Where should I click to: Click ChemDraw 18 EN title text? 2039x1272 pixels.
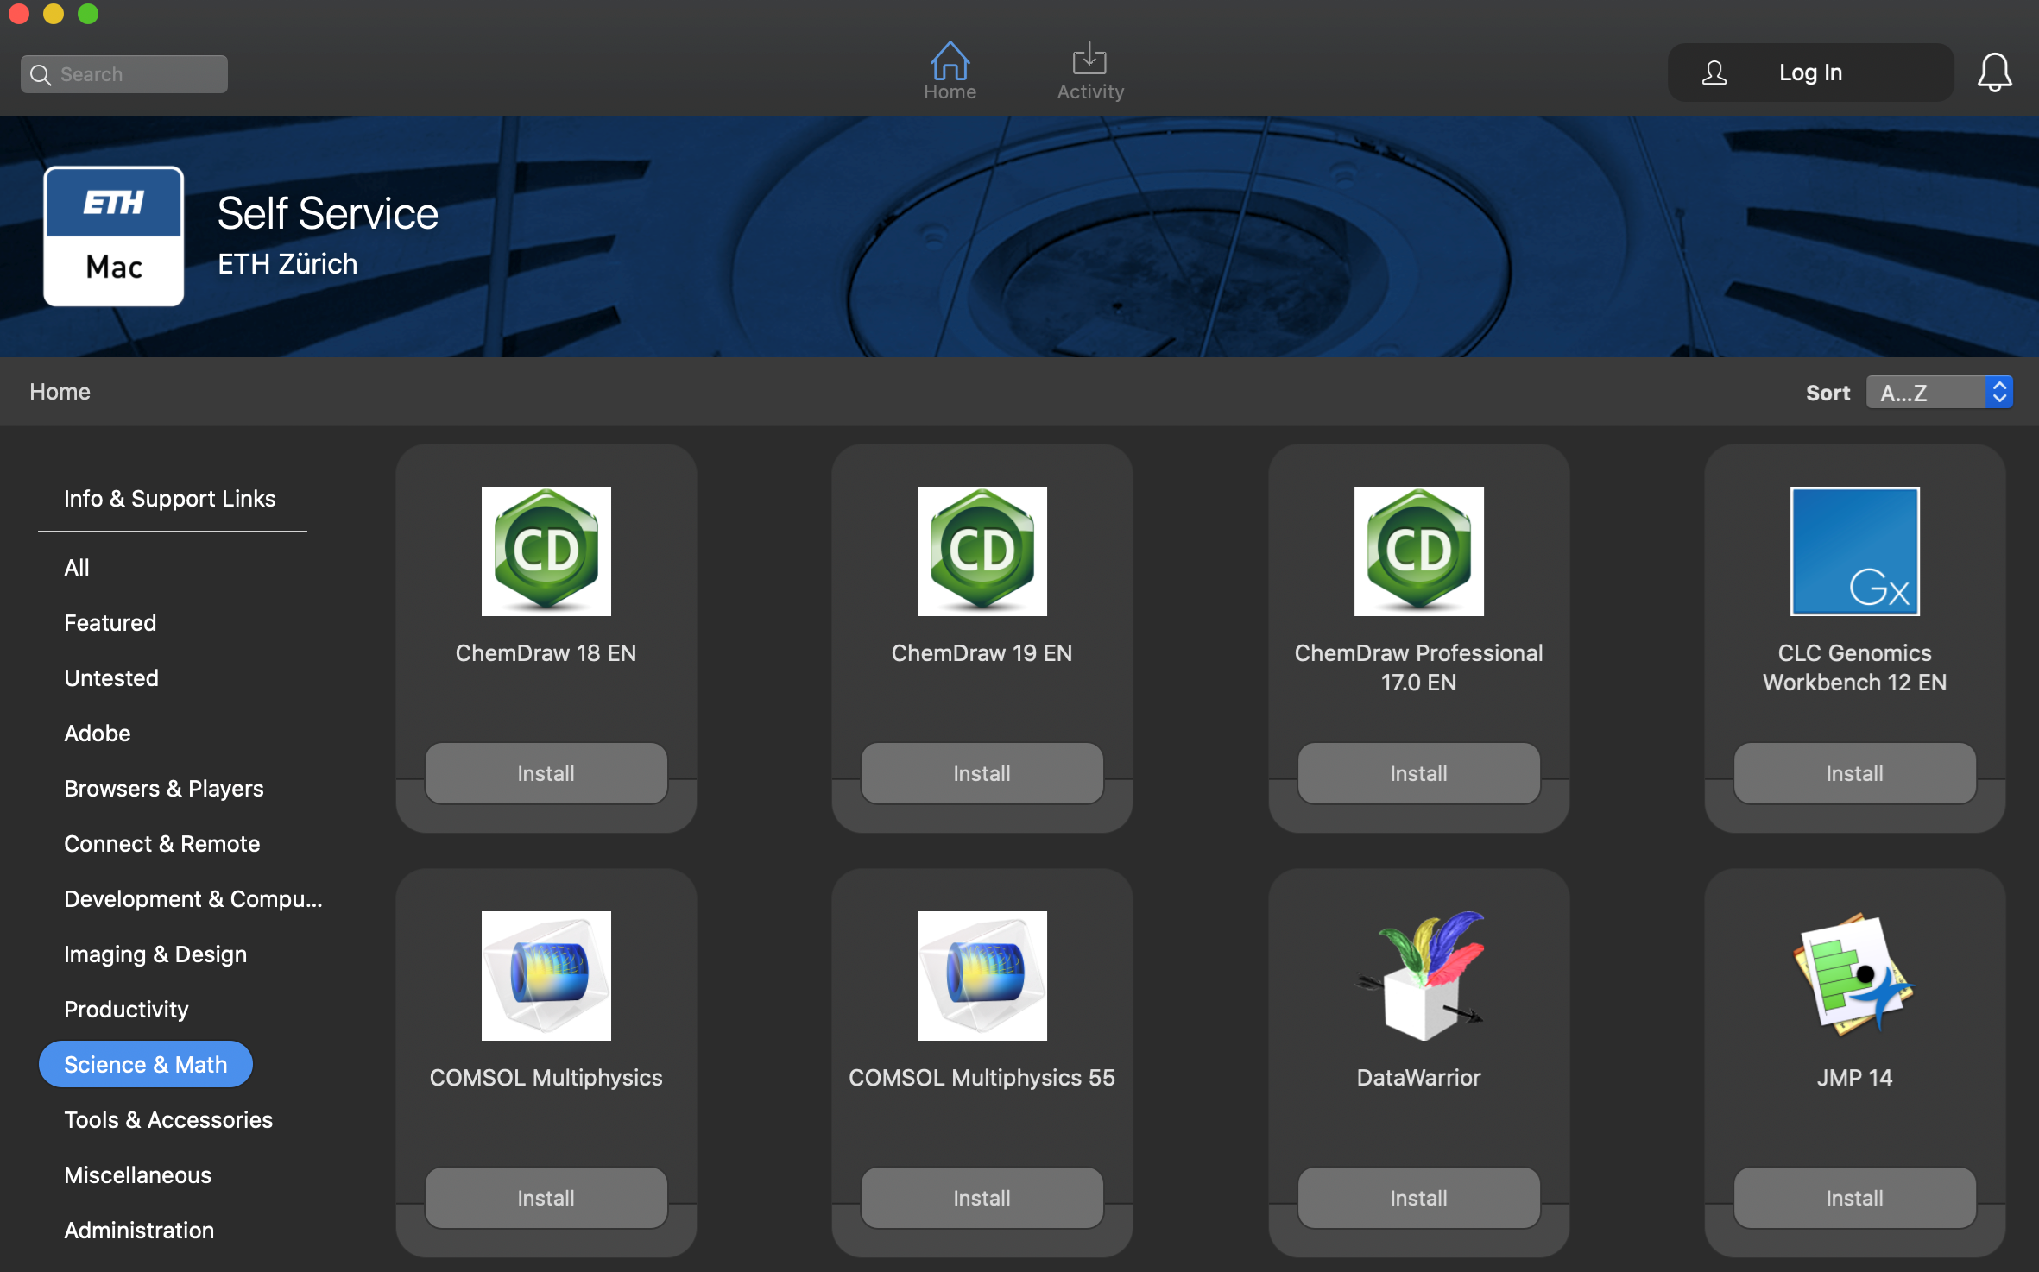pos(546,653)
